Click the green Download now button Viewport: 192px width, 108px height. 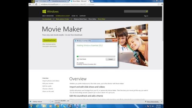click(49, 40)
